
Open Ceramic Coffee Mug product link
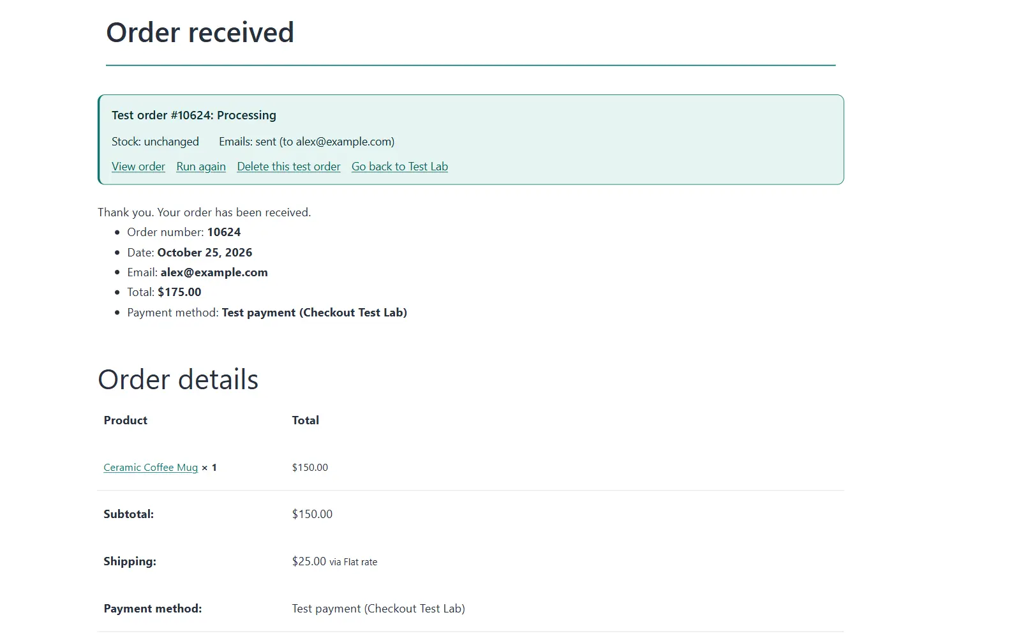coord(151,468)
